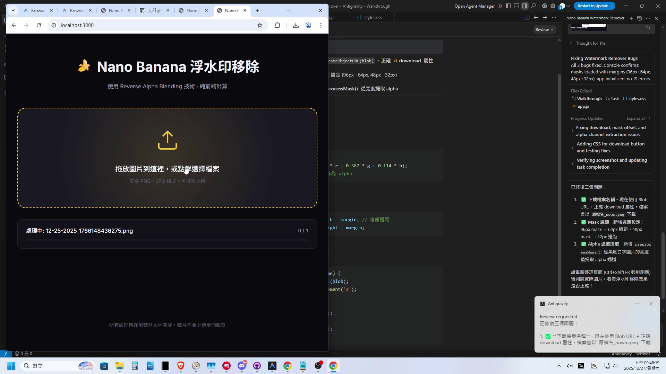
Task: Collapse Progress Updates chevron
Action: click(x=649, y=118)
